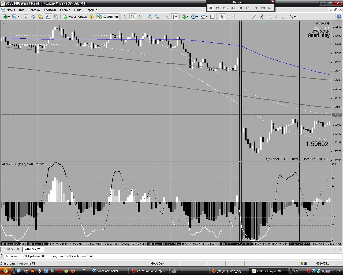Zoom out on the chart
This screenshot has width=343, height=275.
click(x=157, y=17)
